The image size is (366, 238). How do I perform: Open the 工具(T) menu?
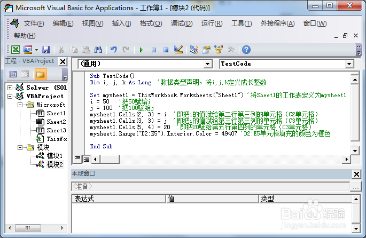click(242, 23)
